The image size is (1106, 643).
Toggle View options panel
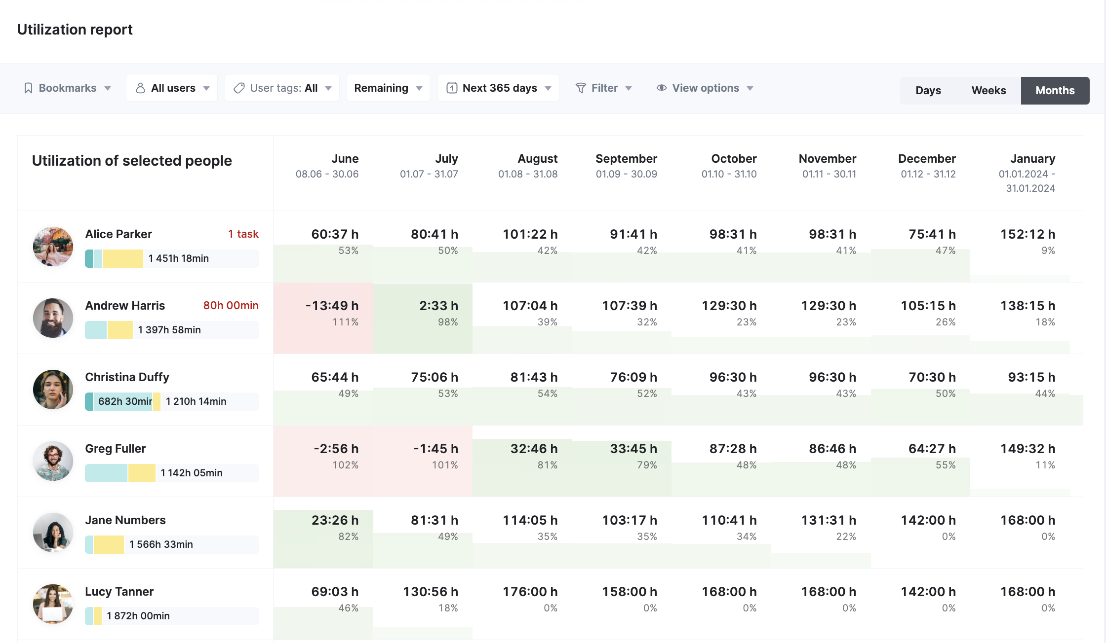(705, 88)
